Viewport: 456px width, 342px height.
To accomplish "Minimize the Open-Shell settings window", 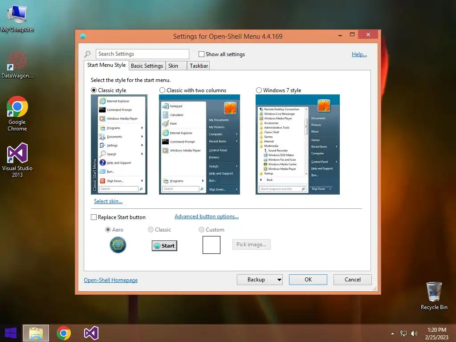I will point(340,35).
